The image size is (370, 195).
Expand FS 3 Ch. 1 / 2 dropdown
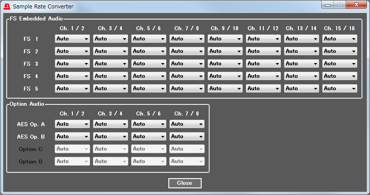tap(72, 64)
